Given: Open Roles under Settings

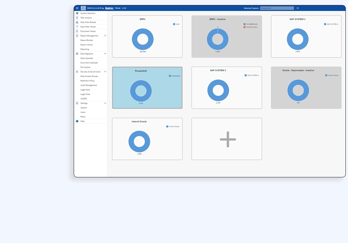Looking at the screenshot, I should [83, 117].
